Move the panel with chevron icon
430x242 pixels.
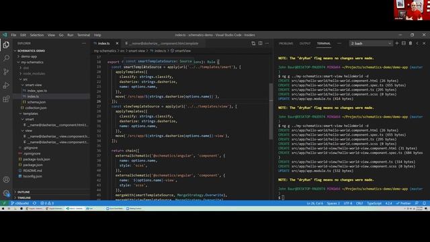417,43
